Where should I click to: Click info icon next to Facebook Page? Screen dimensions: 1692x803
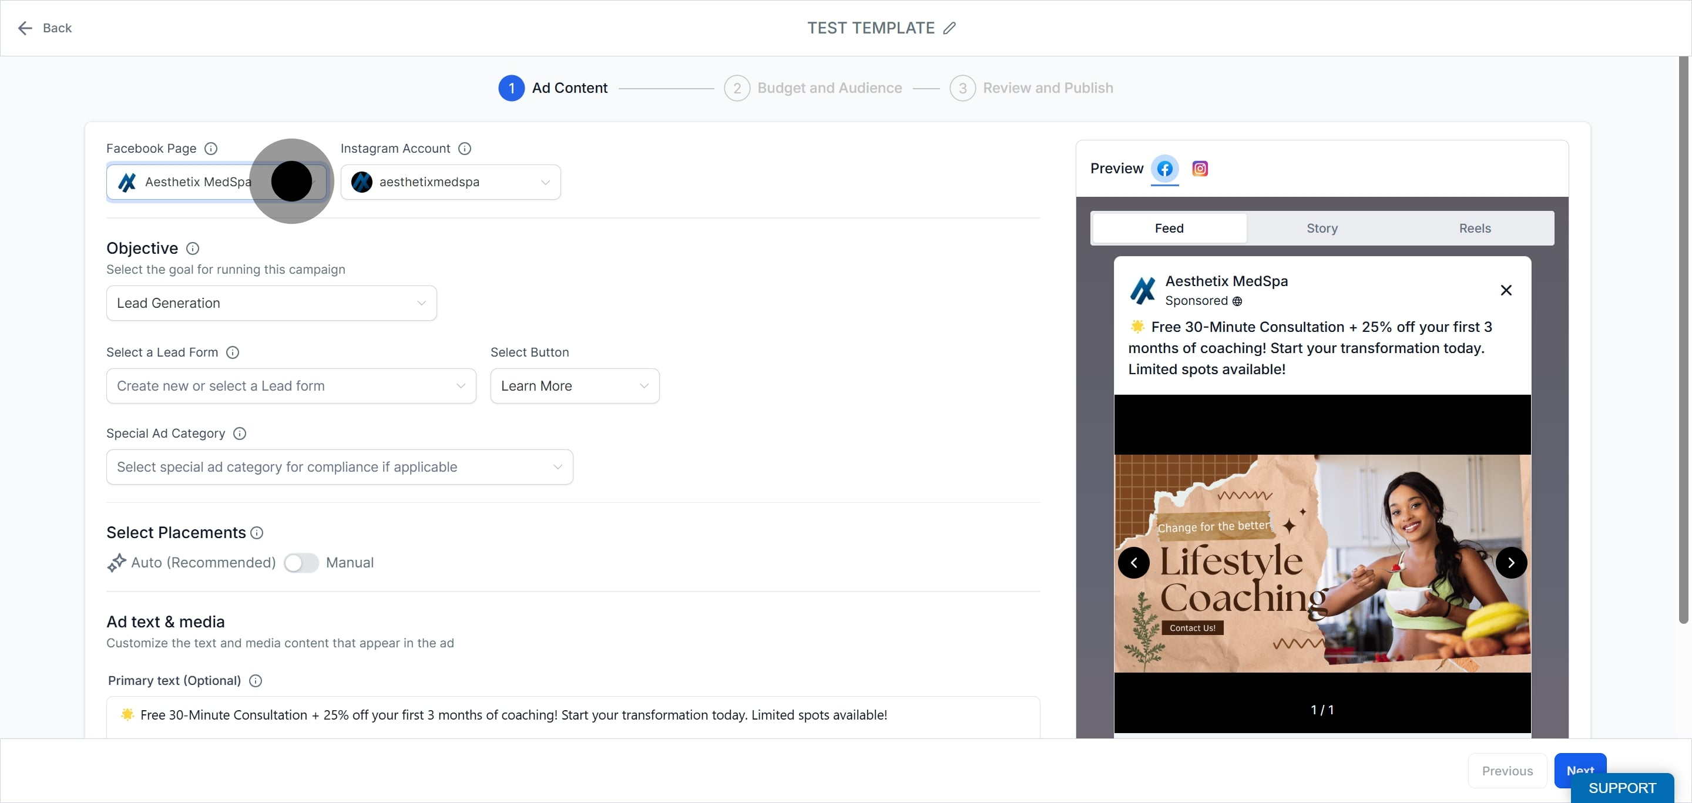211,149
